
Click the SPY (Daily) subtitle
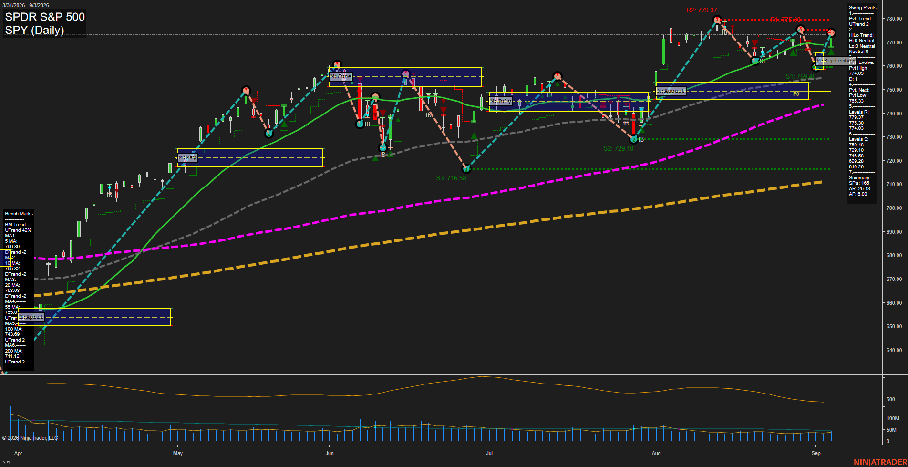(x=34, y=30)
